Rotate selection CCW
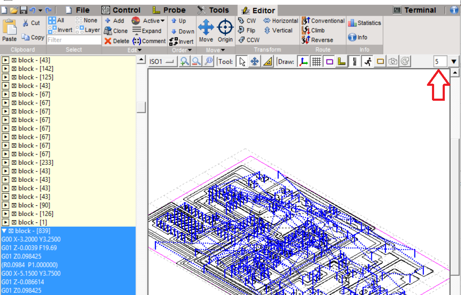Image resolution: width=461 pixels, height=295 pixels. (x=249, y=40)
